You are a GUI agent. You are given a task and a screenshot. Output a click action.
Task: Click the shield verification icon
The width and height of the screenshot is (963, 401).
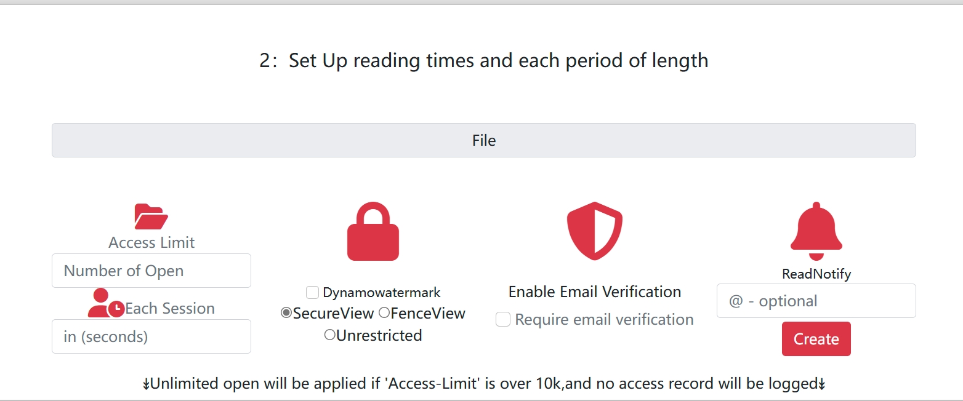(594, 231)
